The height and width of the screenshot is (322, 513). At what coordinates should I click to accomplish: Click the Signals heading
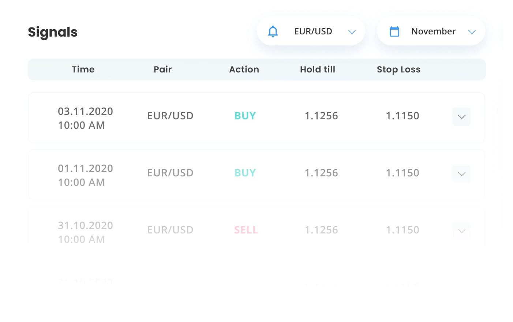click(x=53, y=32)
